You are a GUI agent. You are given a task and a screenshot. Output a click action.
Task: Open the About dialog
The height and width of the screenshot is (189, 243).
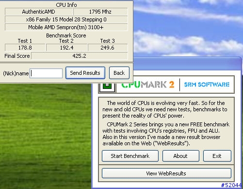pos(180,156)
